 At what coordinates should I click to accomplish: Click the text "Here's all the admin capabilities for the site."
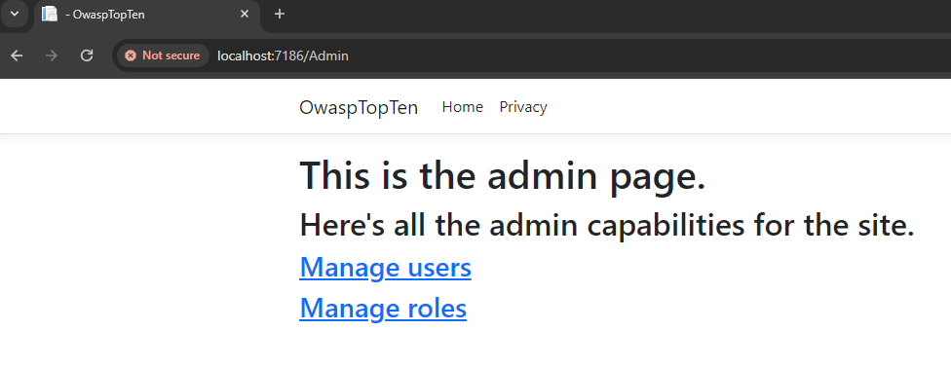[607, 225]
